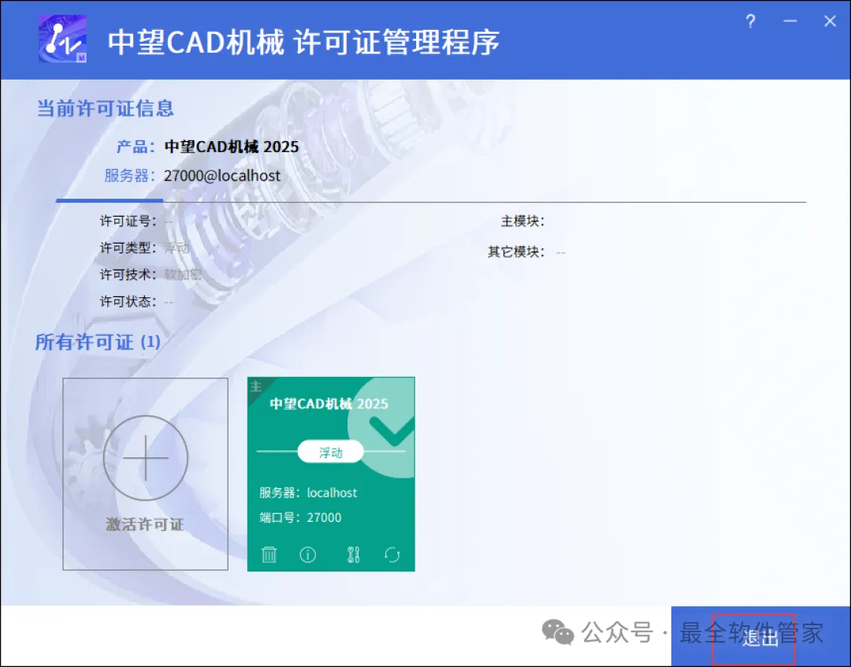
Task: Click the 许可证号 label
Action: (128, 221)
